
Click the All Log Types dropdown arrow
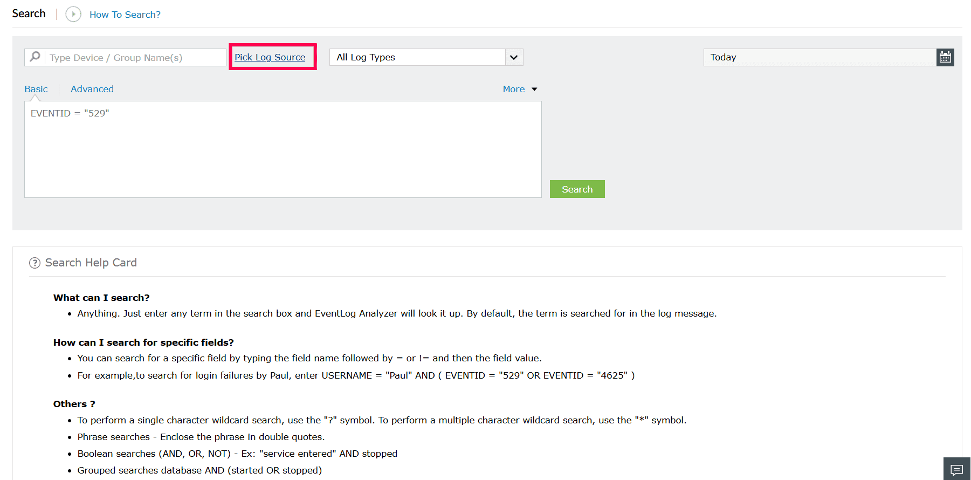(x=514, y=57)
